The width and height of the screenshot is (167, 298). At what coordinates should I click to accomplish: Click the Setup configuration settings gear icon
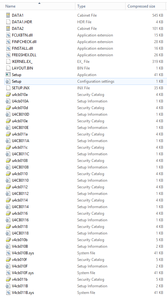pos(8,81)
